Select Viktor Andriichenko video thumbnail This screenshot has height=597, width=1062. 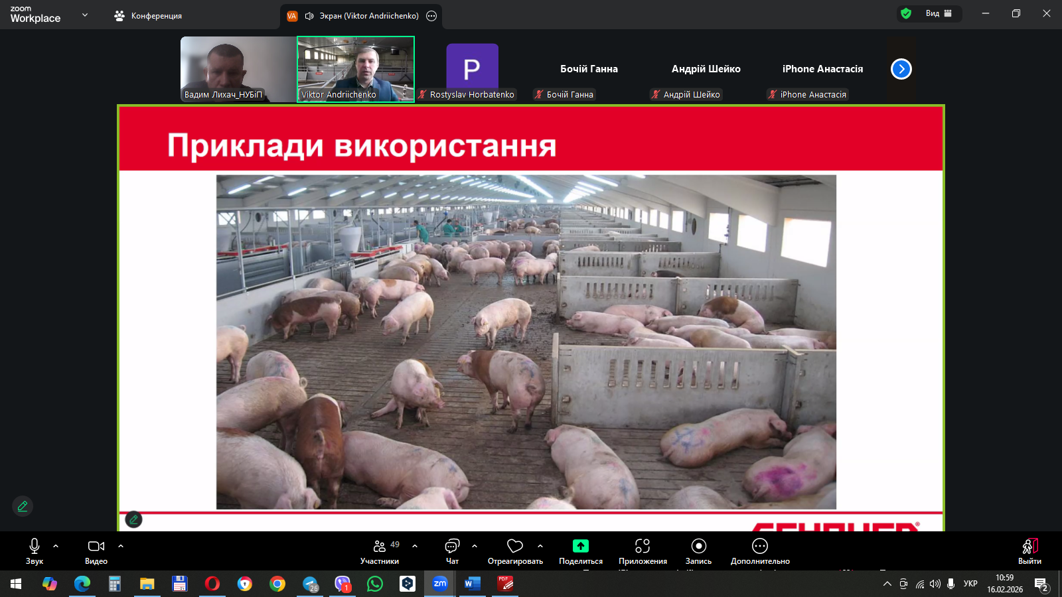356,69
